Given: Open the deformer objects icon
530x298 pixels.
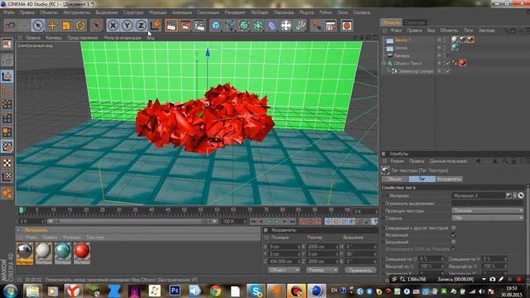Looking at the screenshot, I should pos(272,26).
